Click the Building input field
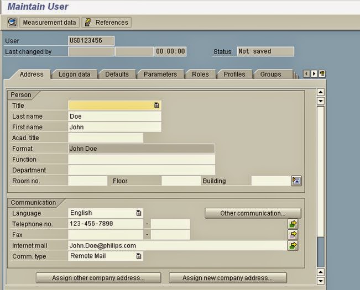 (270, 181)
